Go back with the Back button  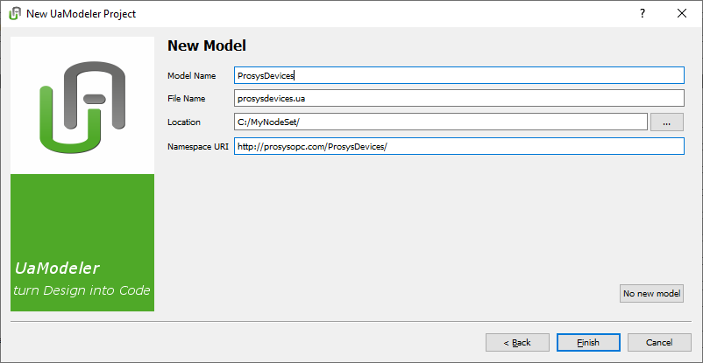tap(517, 342)
